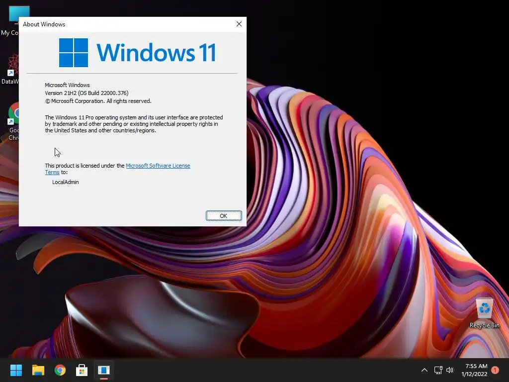This screenshot has height=382, width=509.
Task: Open Microsoft Software License Terms link
Action: point(158,166)
